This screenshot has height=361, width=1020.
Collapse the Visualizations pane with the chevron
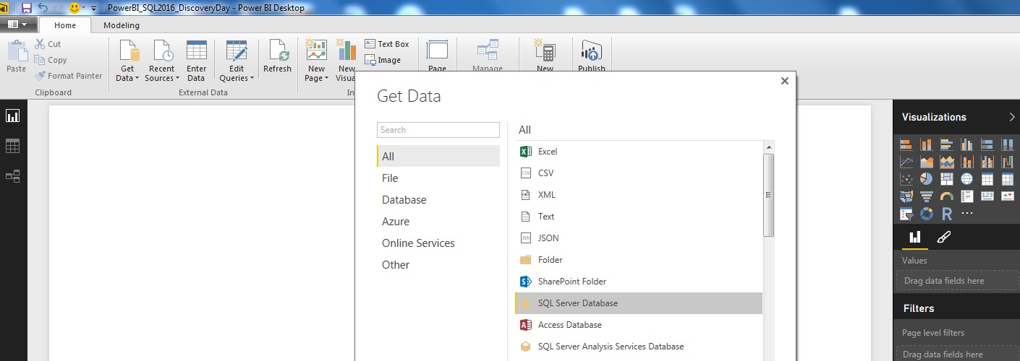pyautogui.click(x=1011, y=117)
